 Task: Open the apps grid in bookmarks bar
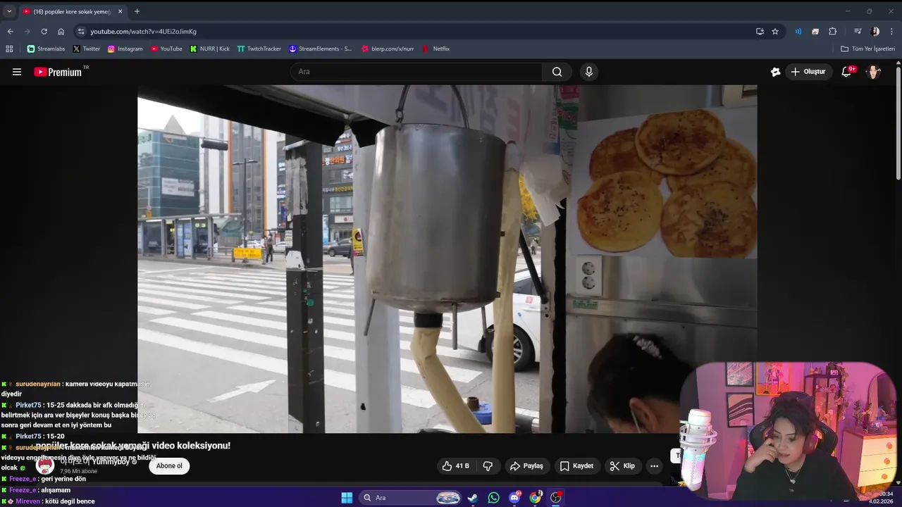pos(9,49)
